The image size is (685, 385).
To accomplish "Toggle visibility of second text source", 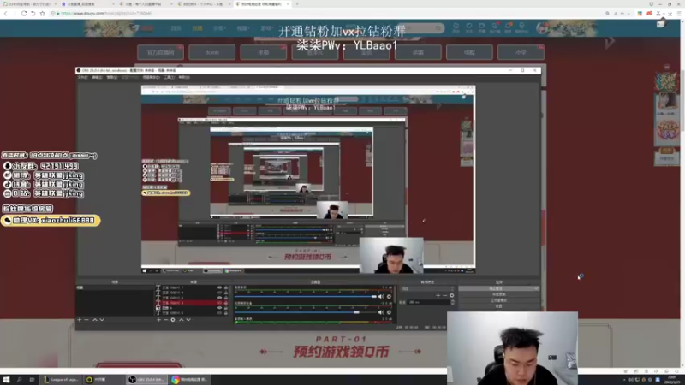I will tap(220, 293).
